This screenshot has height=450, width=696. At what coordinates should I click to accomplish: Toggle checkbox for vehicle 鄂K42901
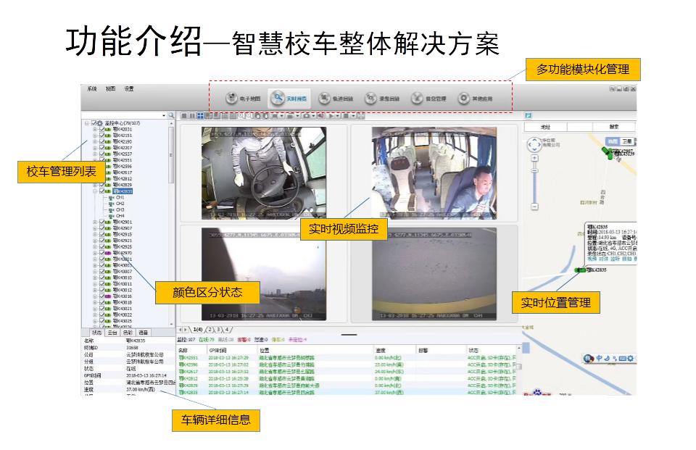coord(101,222)
